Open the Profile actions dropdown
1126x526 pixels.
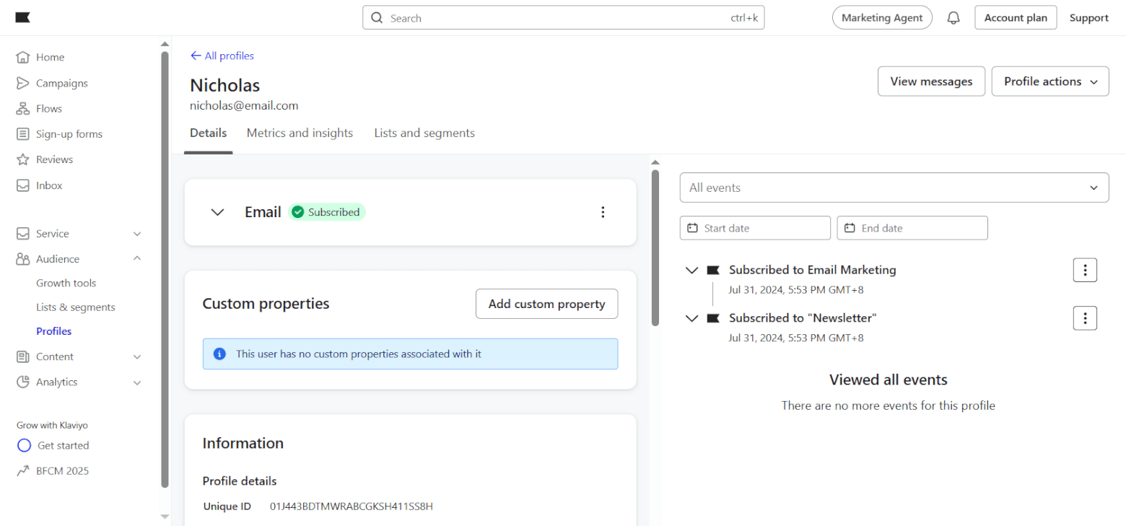click(1049, 82)
